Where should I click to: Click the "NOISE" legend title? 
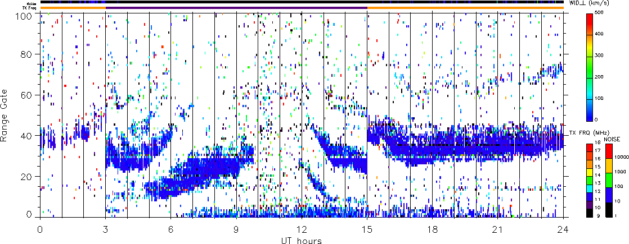coord(612,139)
